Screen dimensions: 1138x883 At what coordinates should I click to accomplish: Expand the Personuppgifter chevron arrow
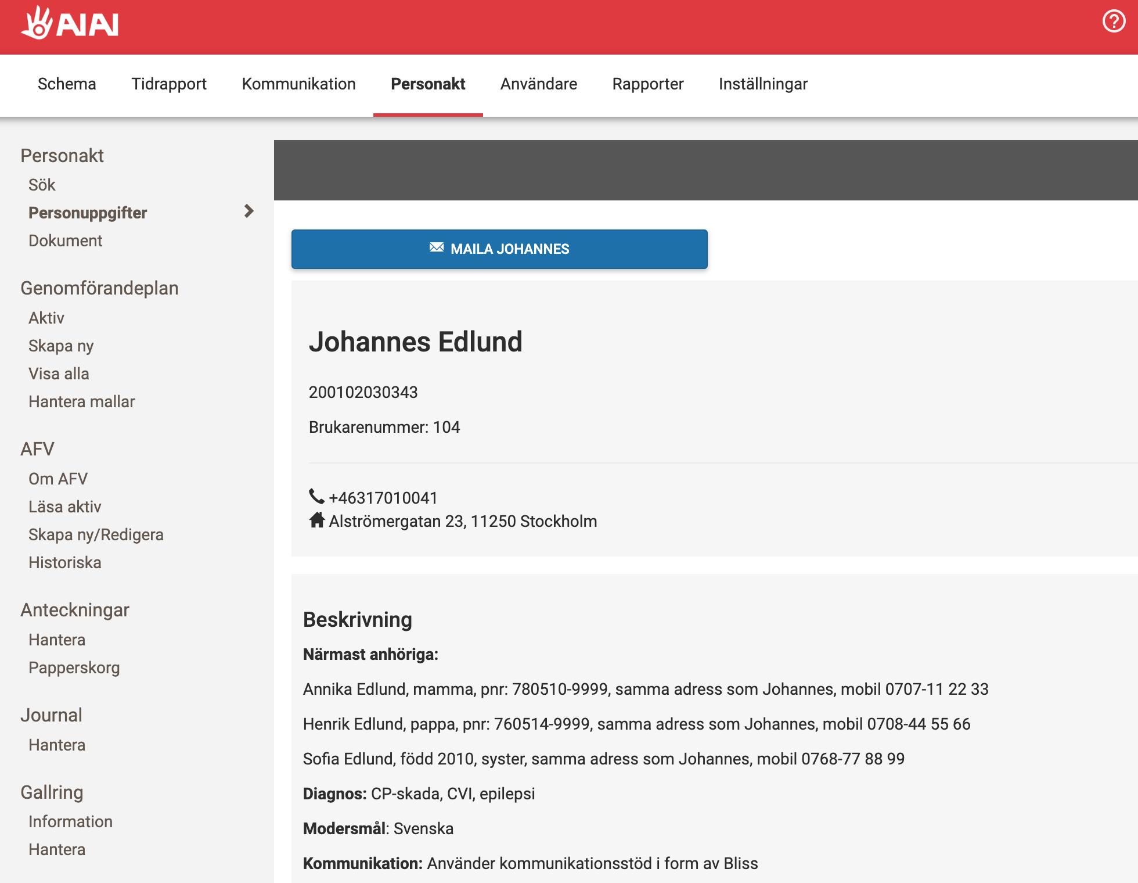click(249, 211)
